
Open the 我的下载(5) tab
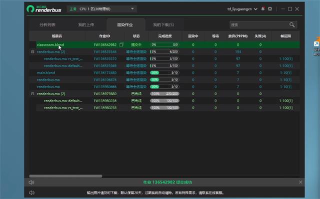click(163, 25)
